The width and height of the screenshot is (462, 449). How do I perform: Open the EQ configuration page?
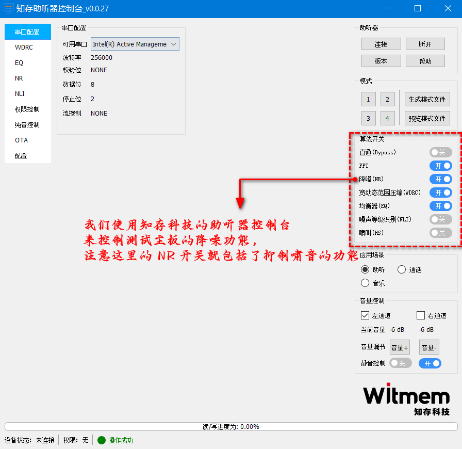point(19,62)
